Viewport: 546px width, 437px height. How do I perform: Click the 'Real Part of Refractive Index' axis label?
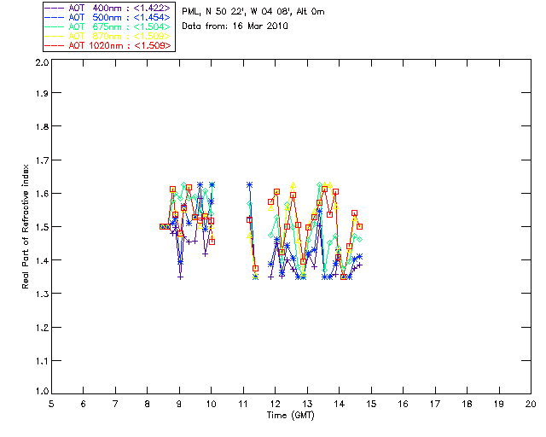point(26,226)
